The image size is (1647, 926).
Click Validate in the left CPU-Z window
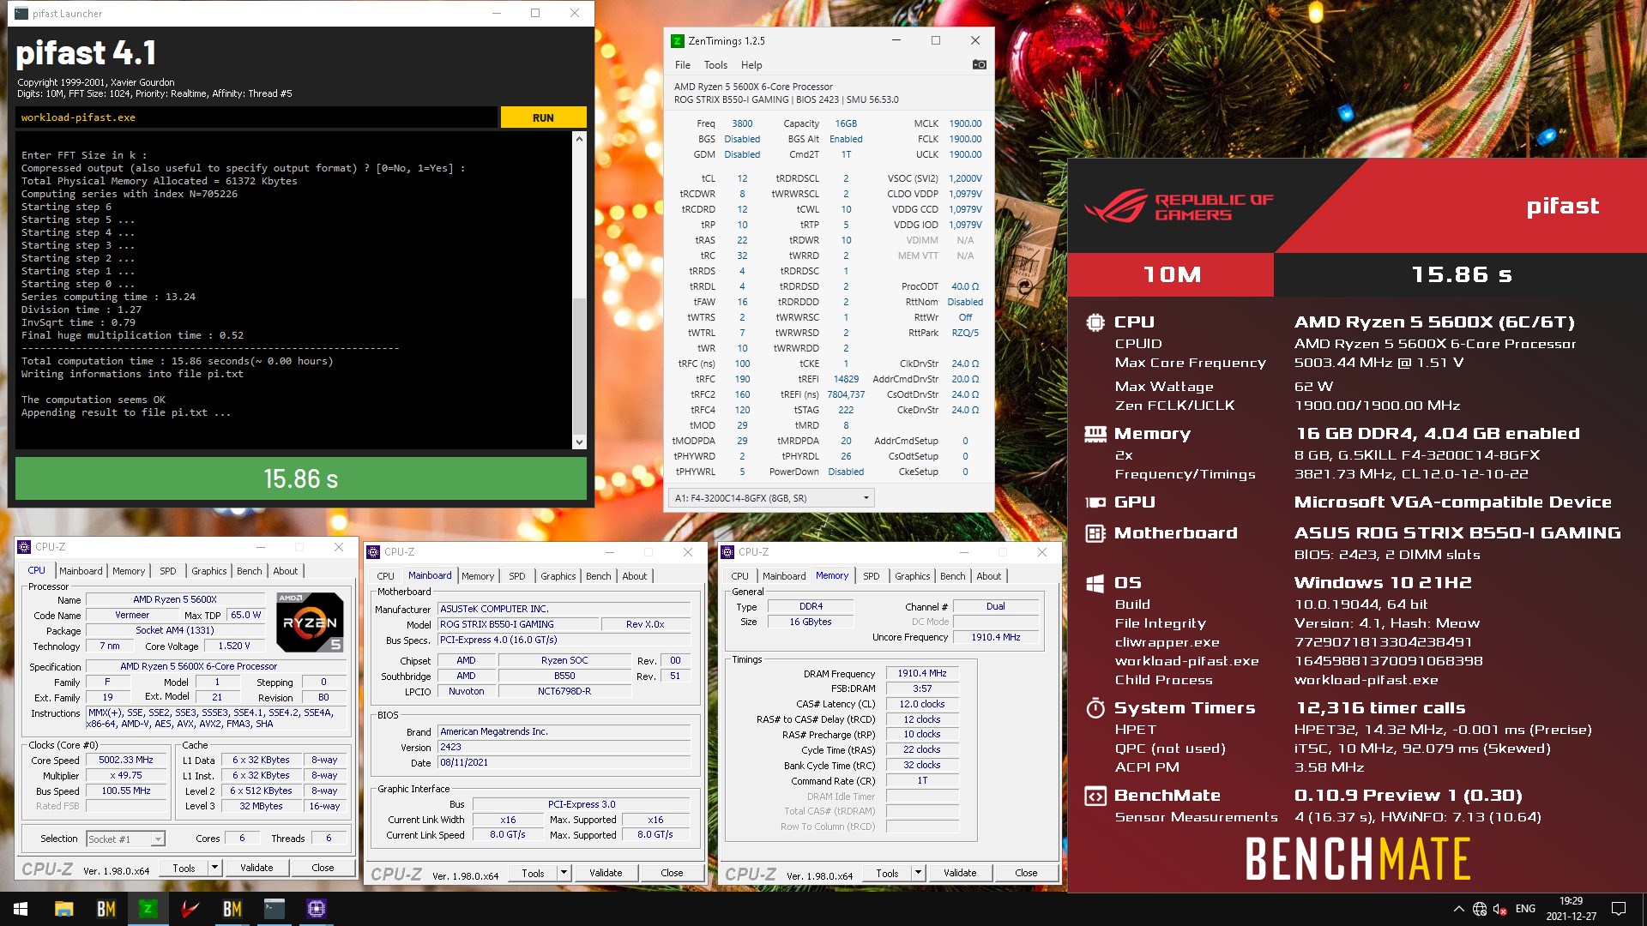(x=256, y=868)
